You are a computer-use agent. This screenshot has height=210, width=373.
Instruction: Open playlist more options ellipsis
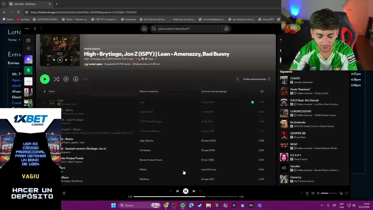coord(85,79)
